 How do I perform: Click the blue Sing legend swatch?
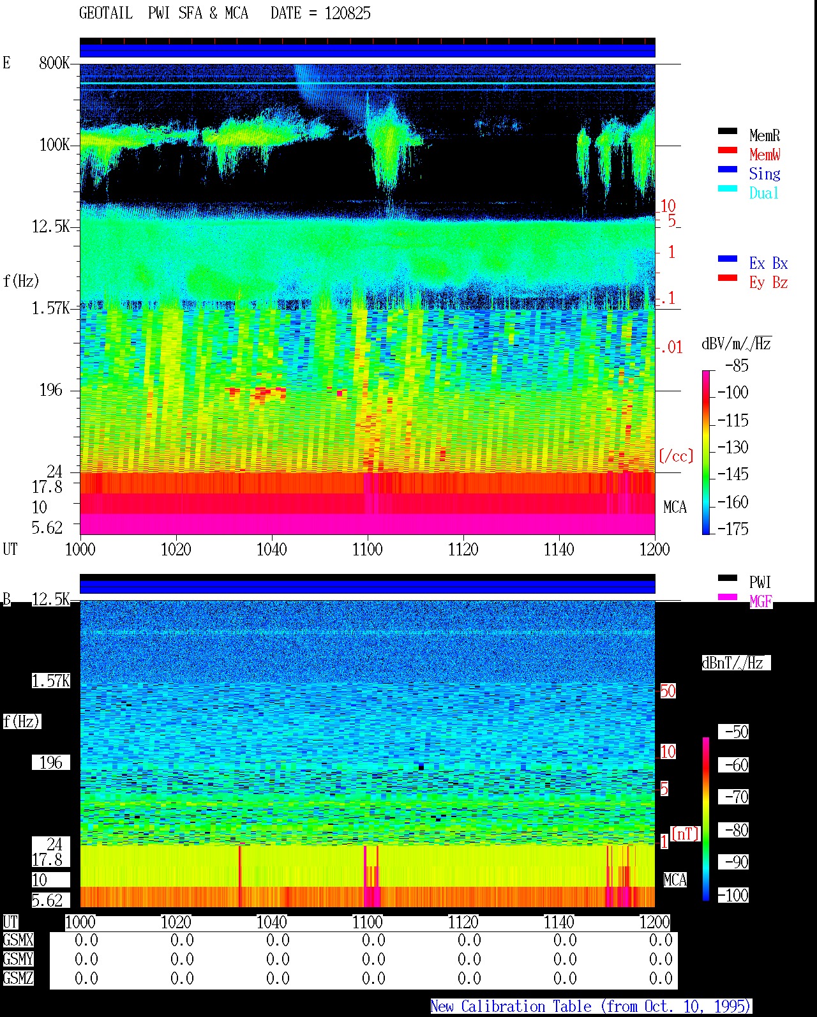728,170
